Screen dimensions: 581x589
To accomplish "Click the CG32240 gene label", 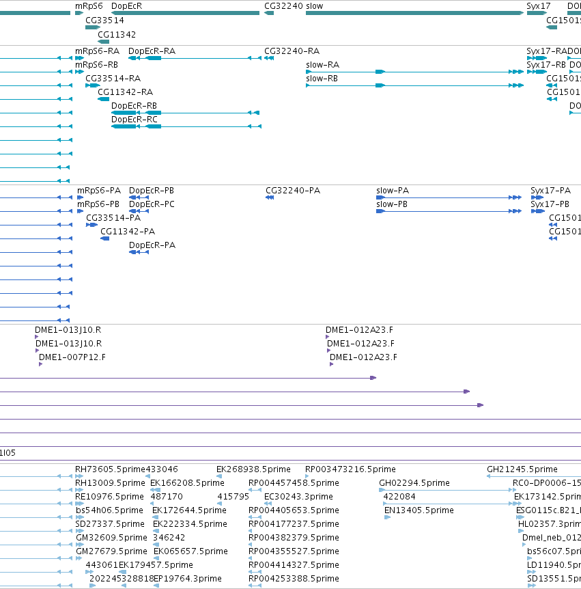I will click(x=283, y=6).
